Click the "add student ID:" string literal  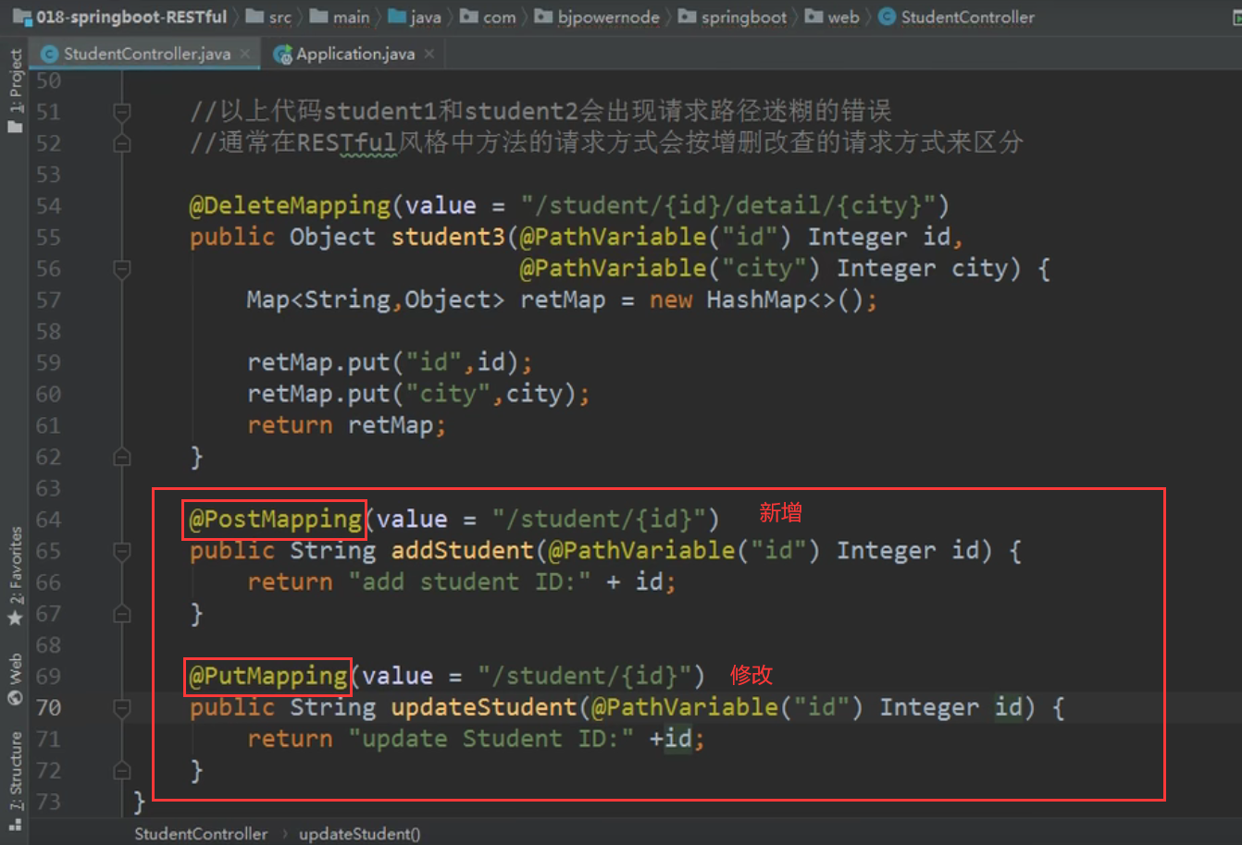469,582
